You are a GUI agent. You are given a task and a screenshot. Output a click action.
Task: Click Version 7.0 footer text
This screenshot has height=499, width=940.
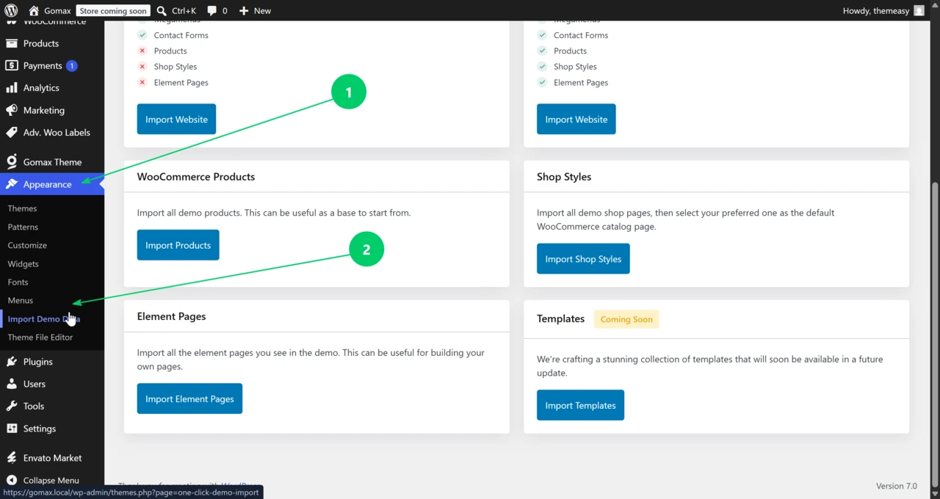pyautogui.click(x=896, y=486)
